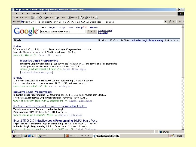Switch to Google Search taskbar button
The width and height of the screenshot is (196, 147).
(x=106, y=136)
